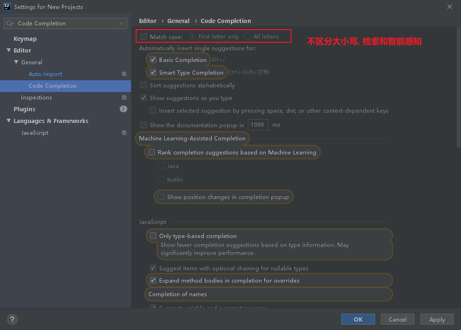Open the Plugins settings page

pos(24,109)
